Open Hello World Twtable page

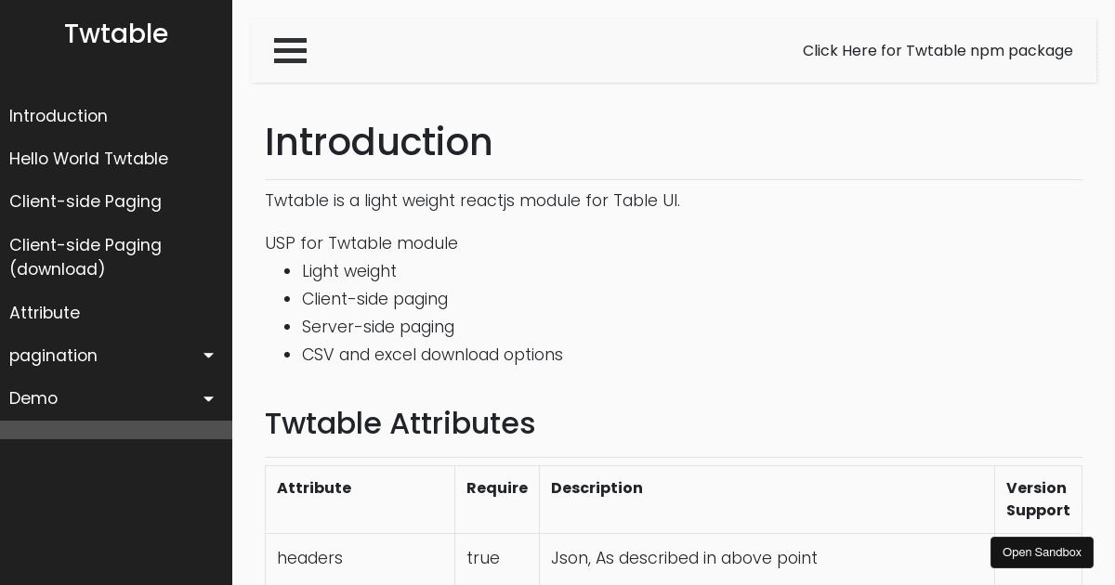(x=88, y=159)
